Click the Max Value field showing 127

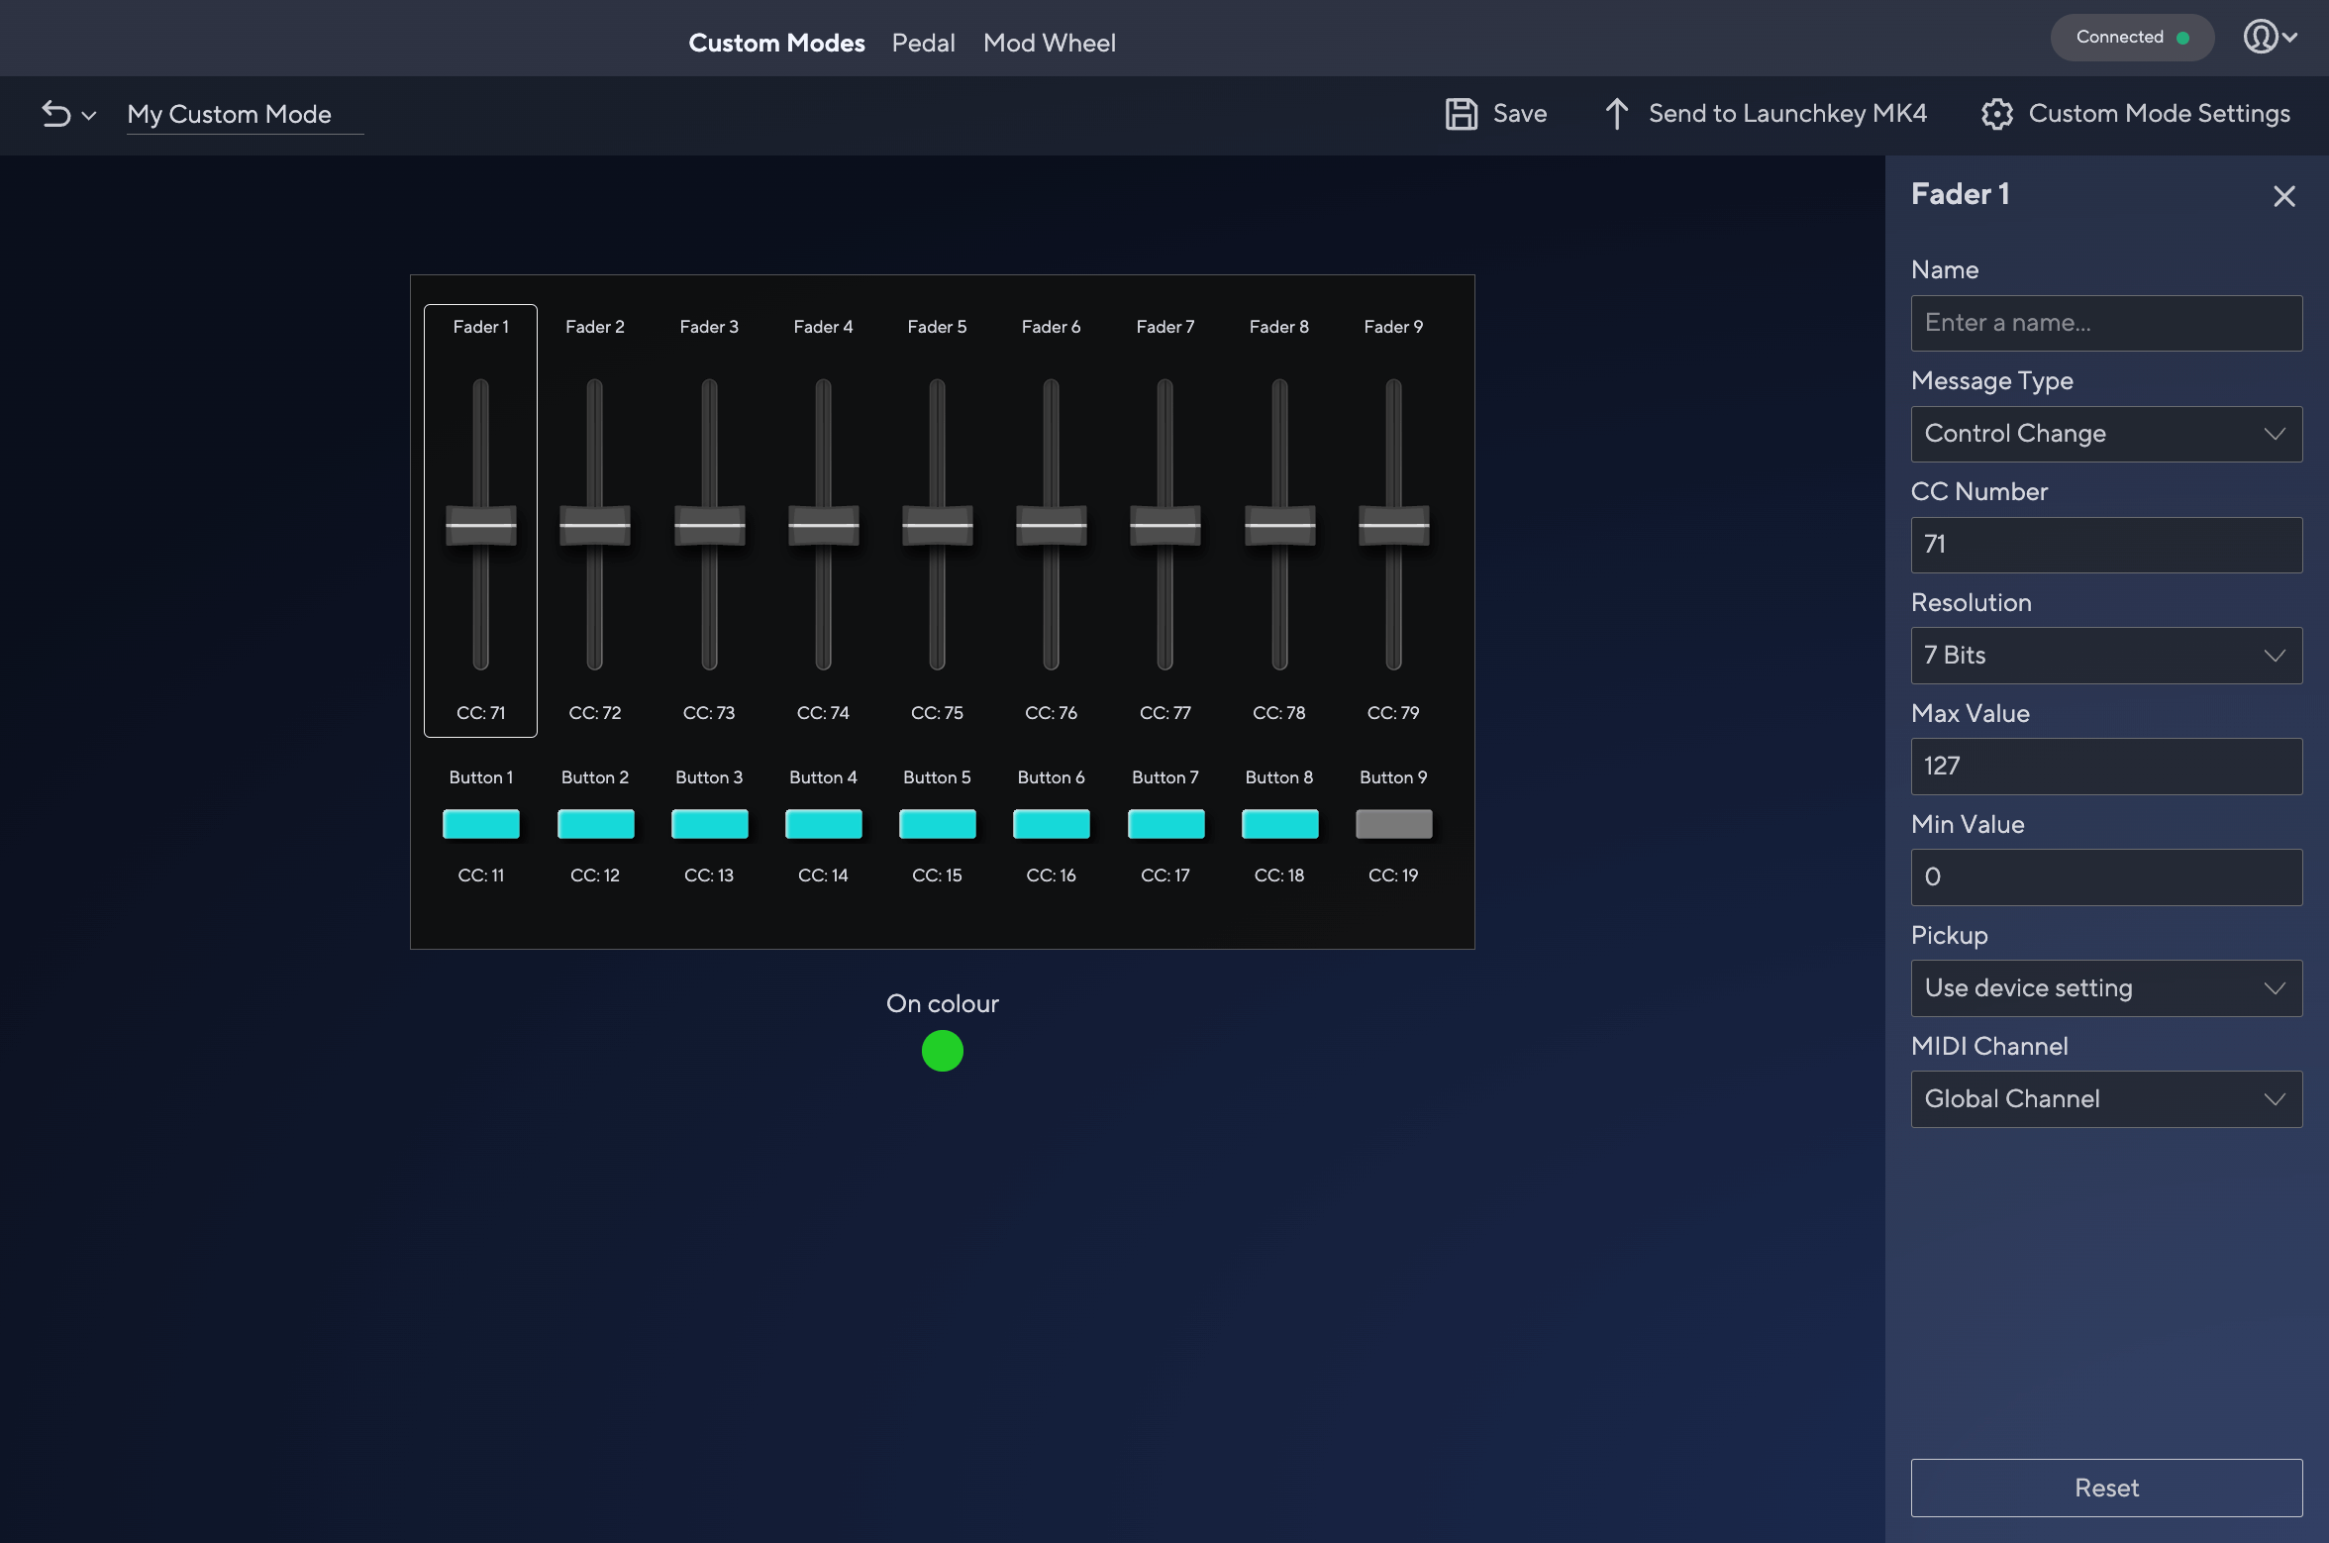pos(2106,767)
